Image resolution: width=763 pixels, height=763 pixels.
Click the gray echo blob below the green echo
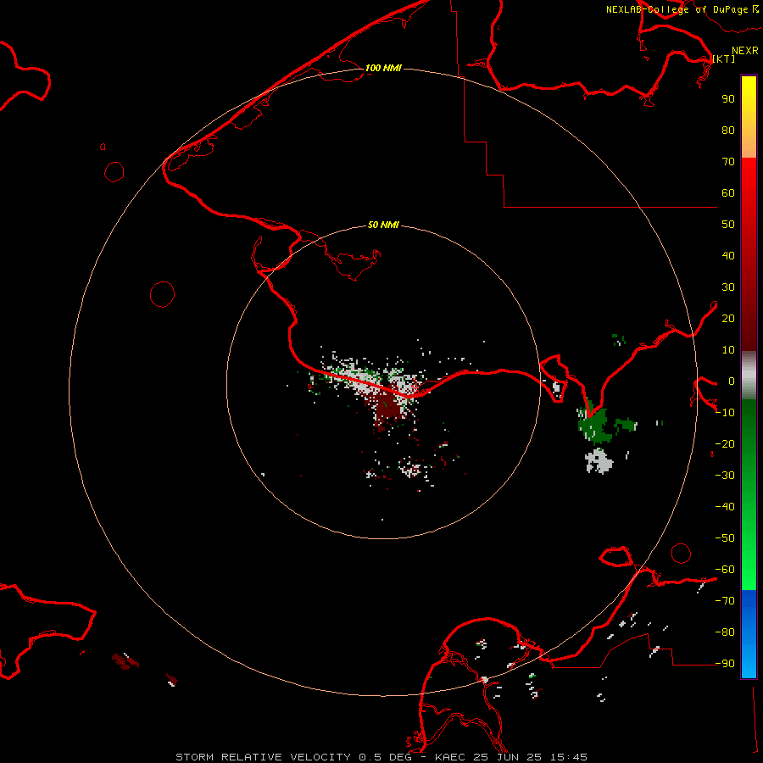pos(599,461)
